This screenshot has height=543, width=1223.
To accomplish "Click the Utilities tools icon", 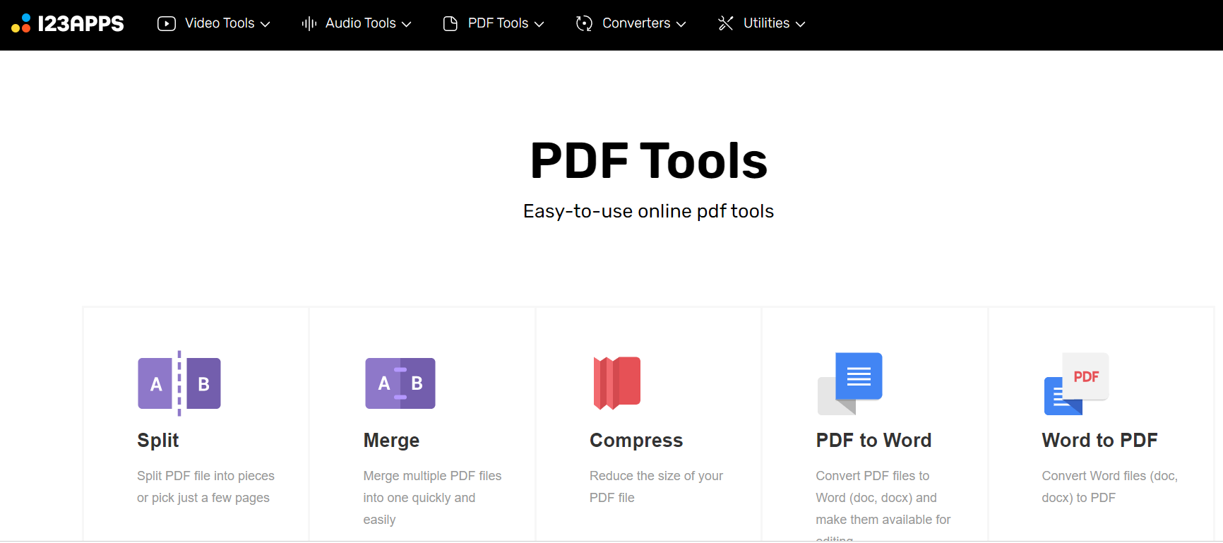I will click(726, 23).
